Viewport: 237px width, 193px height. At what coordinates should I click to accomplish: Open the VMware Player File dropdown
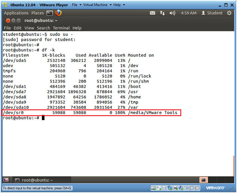click(x=77, y=5)
